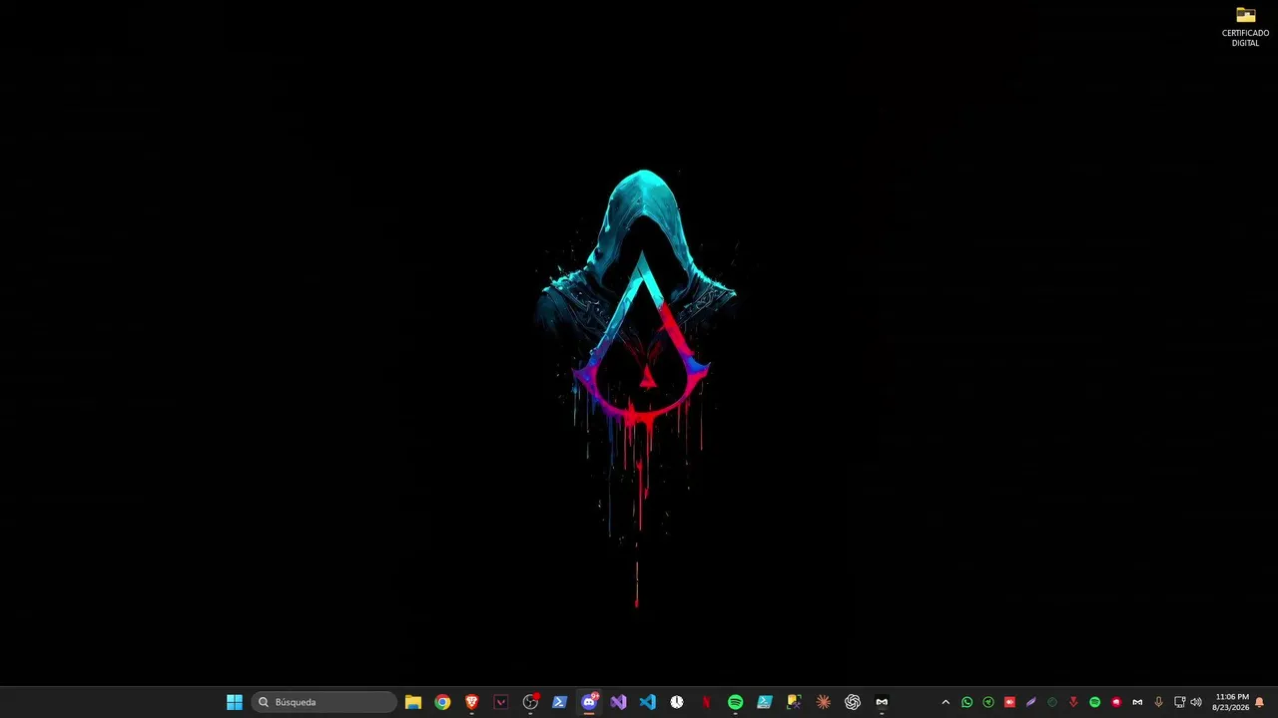Show hidden system tray icons
The width and height of the screenshot is (1278, 718).
[946, 702]
